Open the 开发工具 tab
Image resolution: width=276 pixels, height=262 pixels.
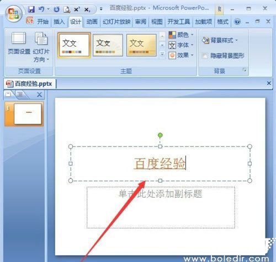pos(179,21)
